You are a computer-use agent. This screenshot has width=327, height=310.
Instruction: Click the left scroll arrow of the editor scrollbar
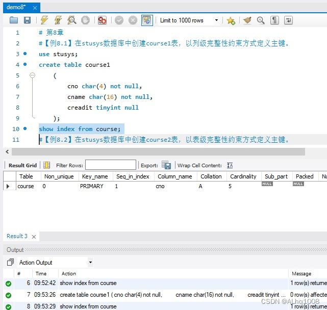pyautogui.click(x=7, y=151)
